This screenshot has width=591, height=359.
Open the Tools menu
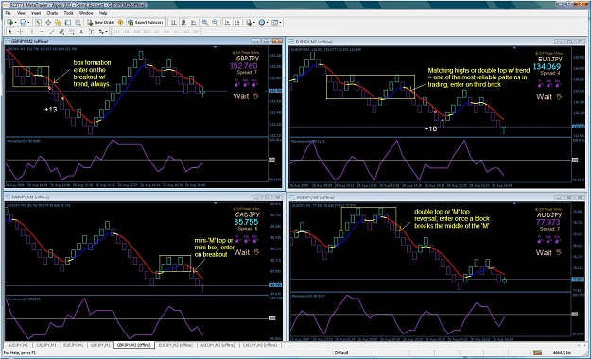pyautogui.click(x=68, y=13)
